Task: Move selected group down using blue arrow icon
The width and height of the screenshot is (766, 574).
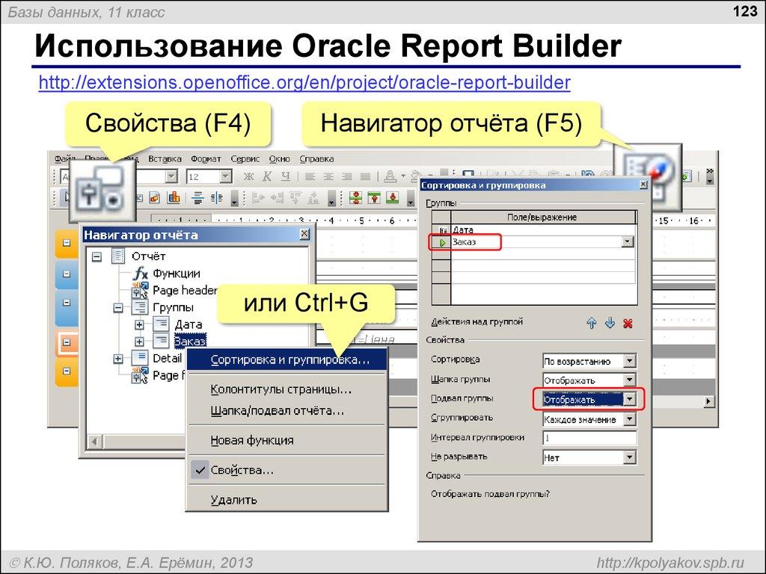Action: 610,322
